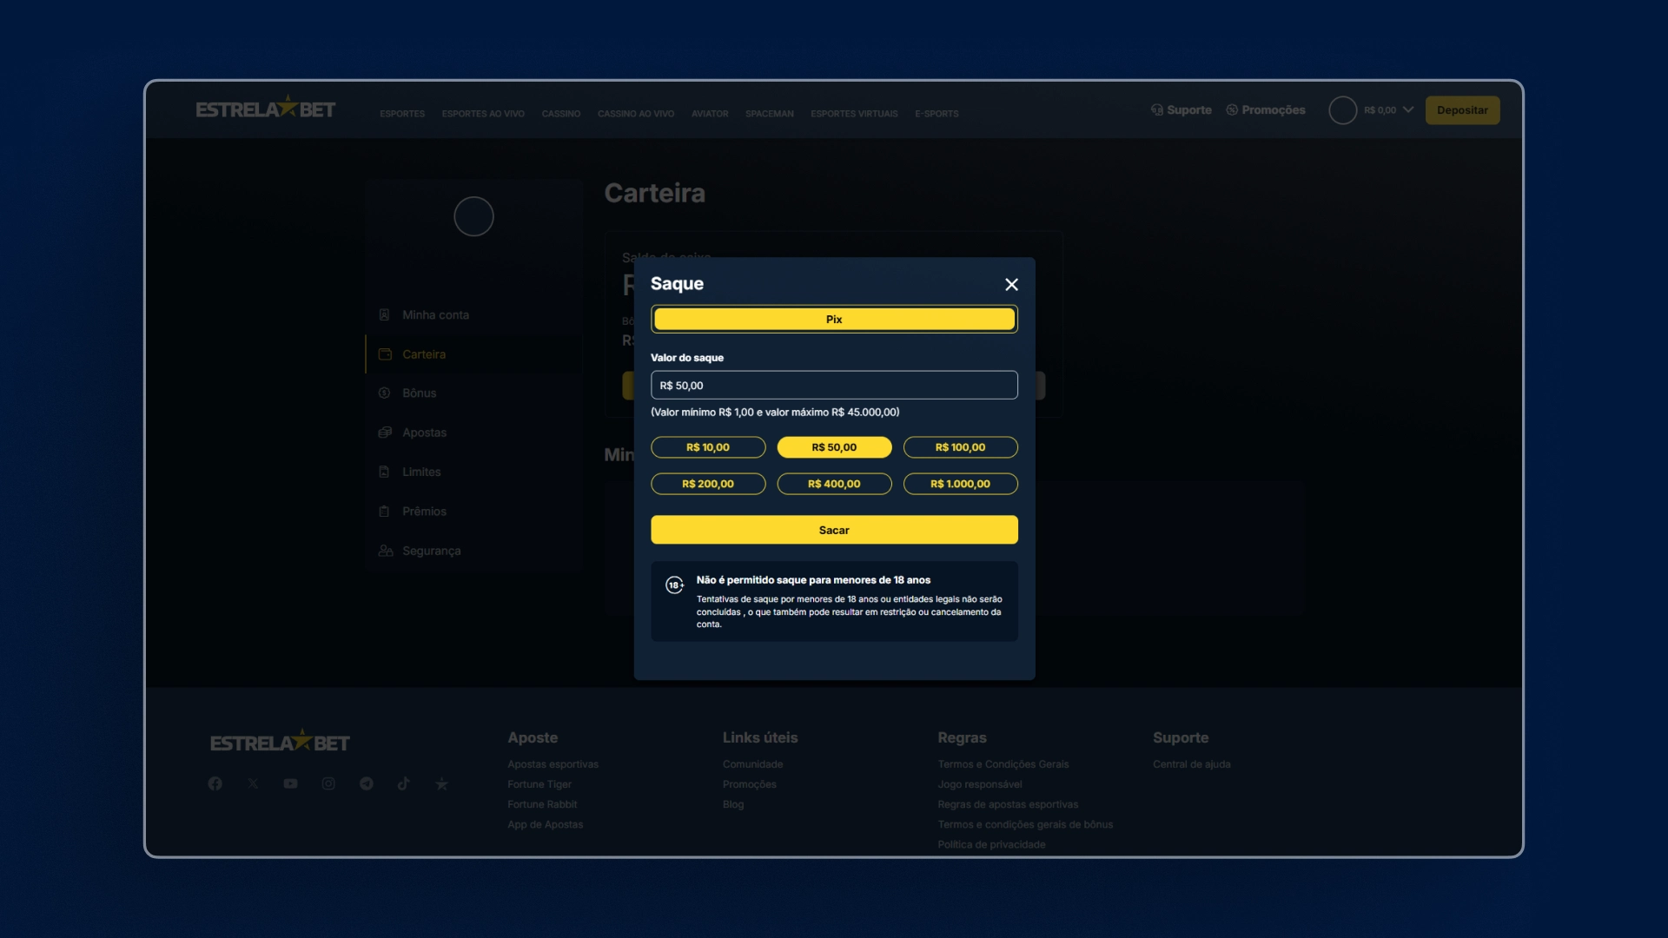Click the Depositar button in header

point(1462,110)
